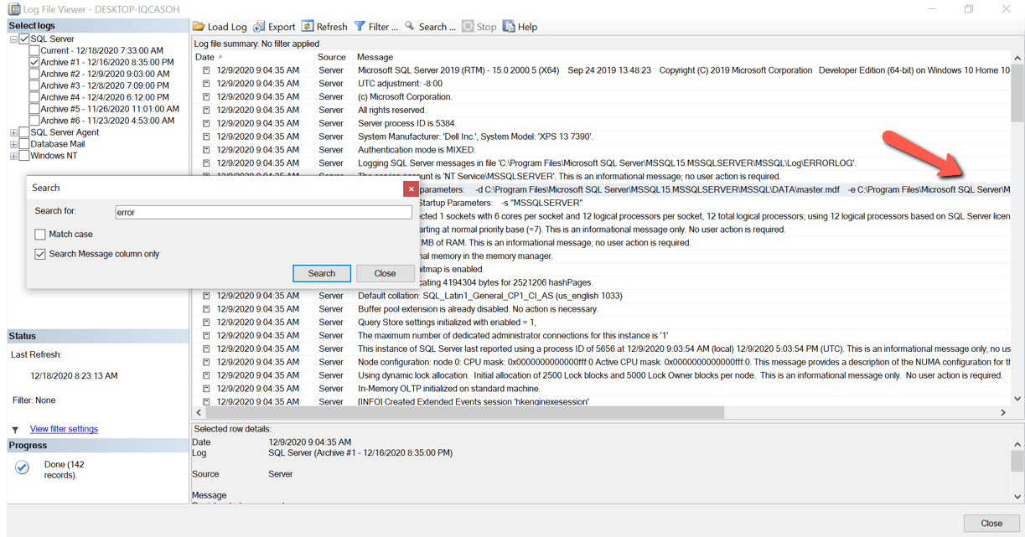Viewport: 1025px width, 537px height.
Task: Expand the Database Mail node
Action: coord(13,144)
